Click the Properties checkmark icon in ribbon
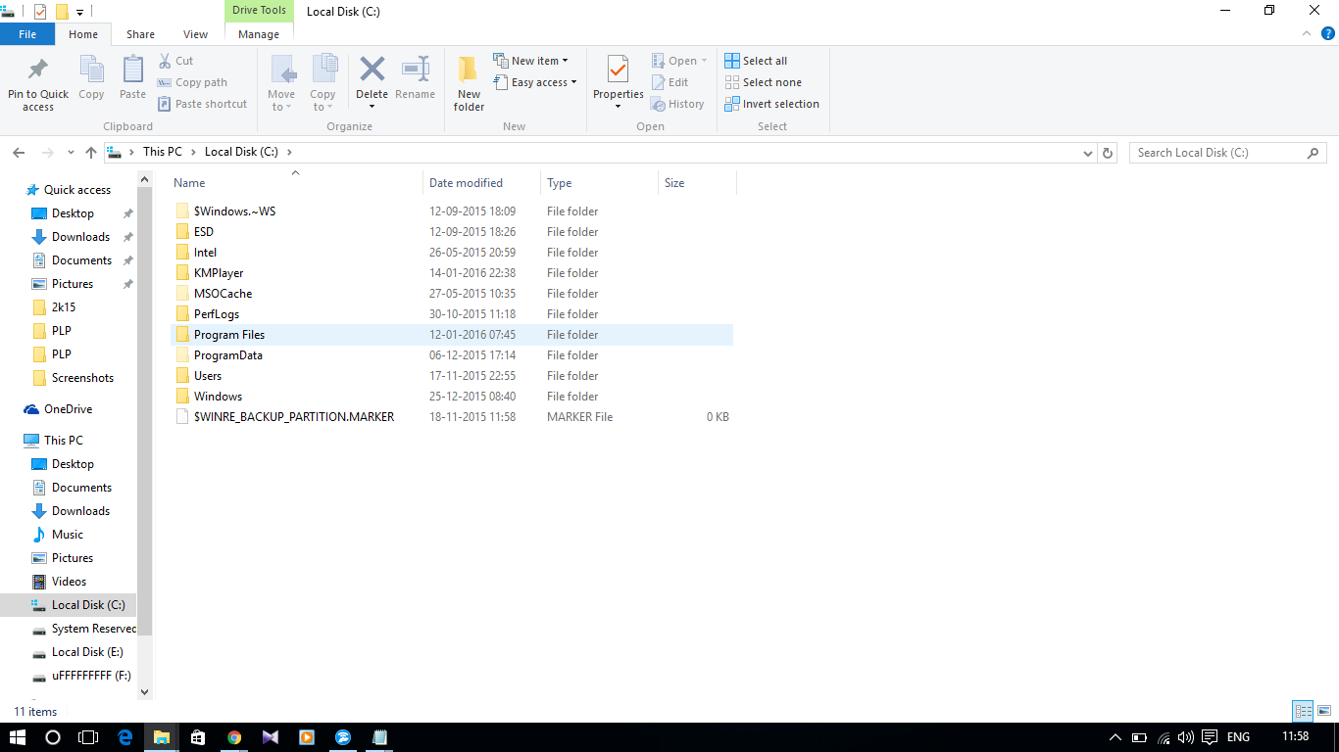1339x752 pixels. tap(618, 70)
